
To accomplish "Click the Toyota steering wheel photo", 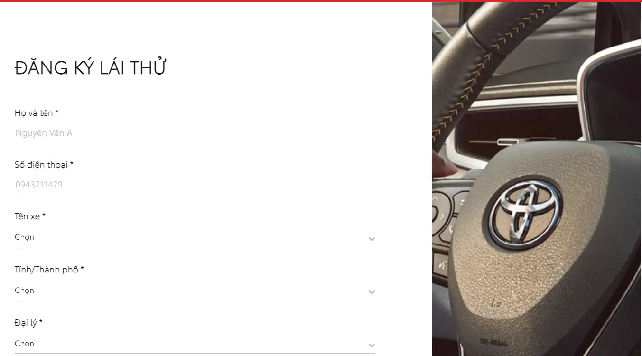I will click(x=537, y=179).
